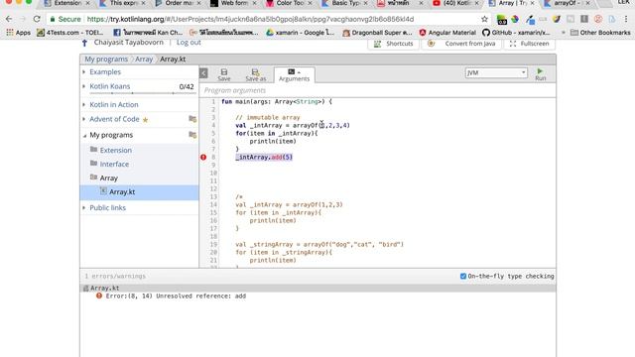Expand Kotlin Koans section
635x357 pixels.
[110, 86]
